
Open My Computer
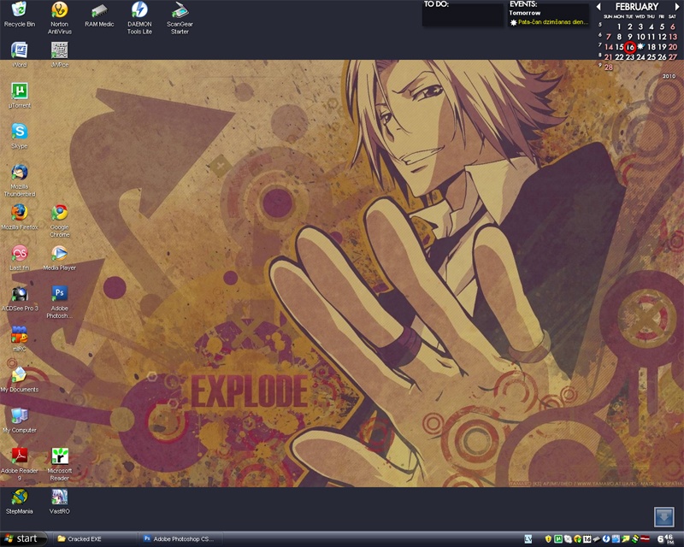pyautogui.click(x=19, y=420)
